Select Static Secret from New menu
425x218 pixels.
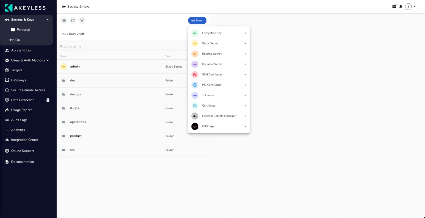pyautogui.click(x=210, y=43)
